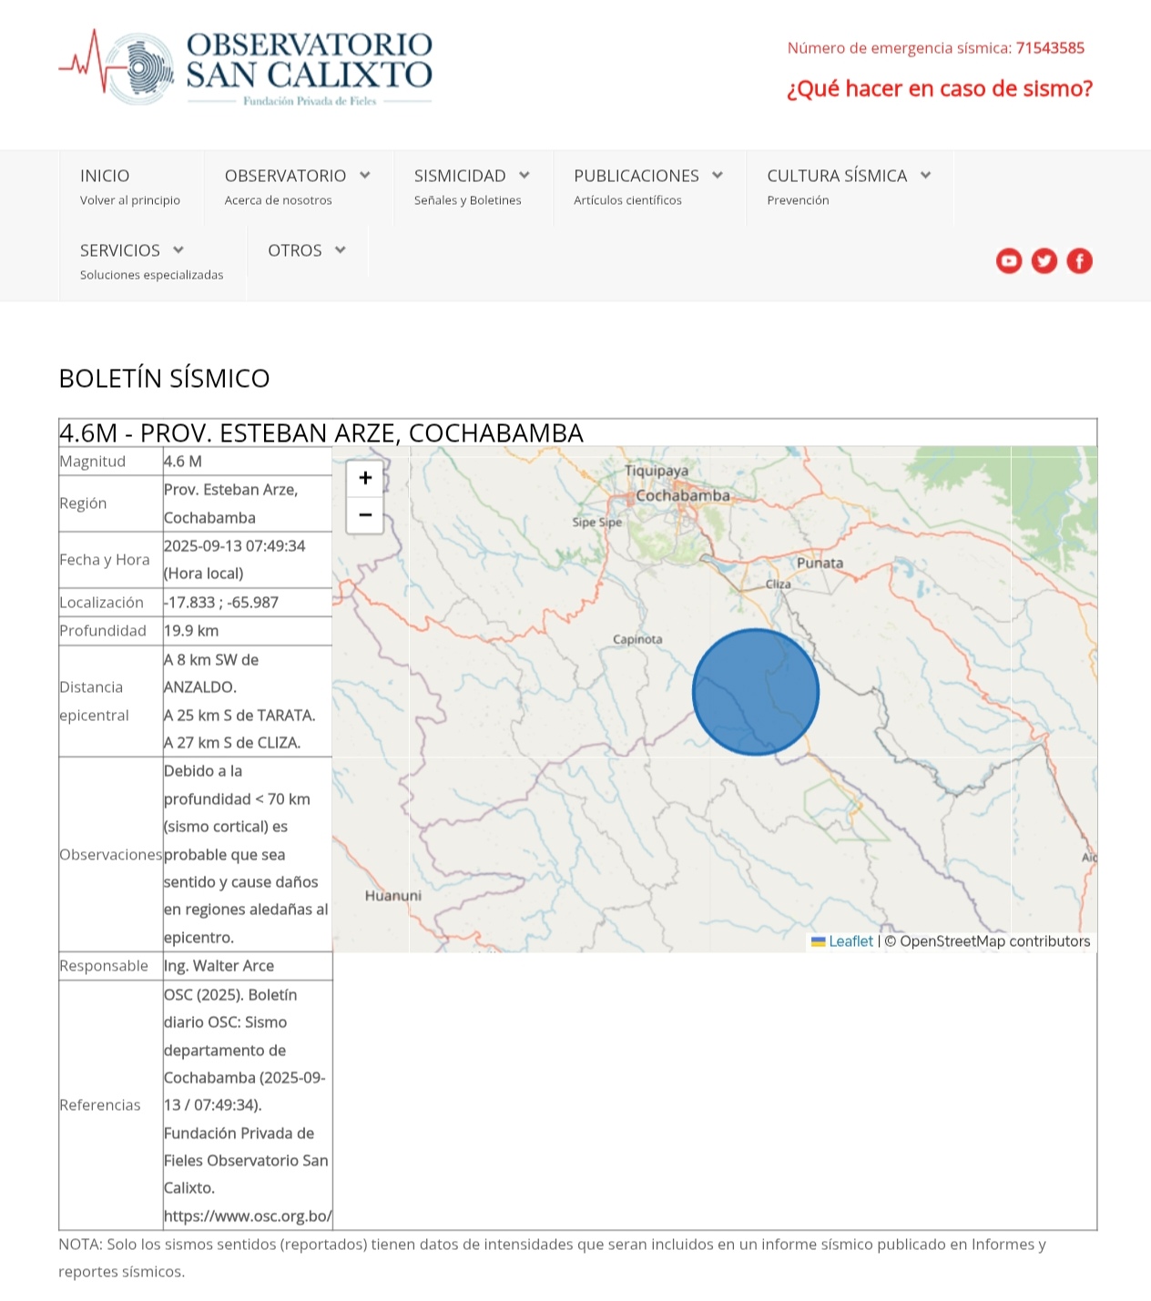
Task: Click the 'Localización' row label
Action: pyautogui.click(x=102, y=603)
